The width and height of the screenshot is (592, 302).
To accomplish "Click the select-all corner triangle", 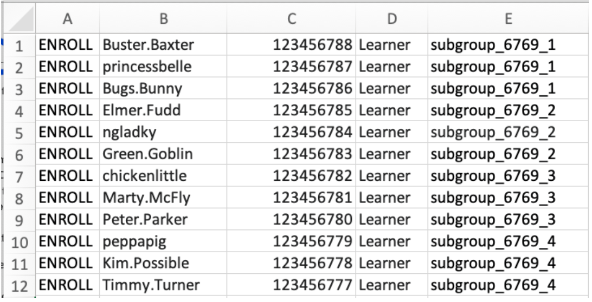I will tap(20, 19).
